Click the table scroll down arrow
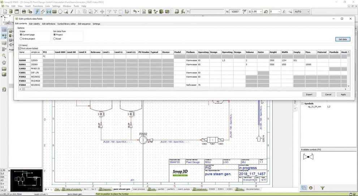Screen dimensions: 358x196 coord(348,86)
